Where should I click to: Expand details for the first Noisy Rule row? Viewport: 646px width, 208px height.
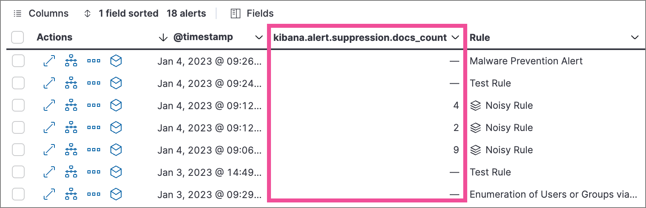(x=49, y=105)
